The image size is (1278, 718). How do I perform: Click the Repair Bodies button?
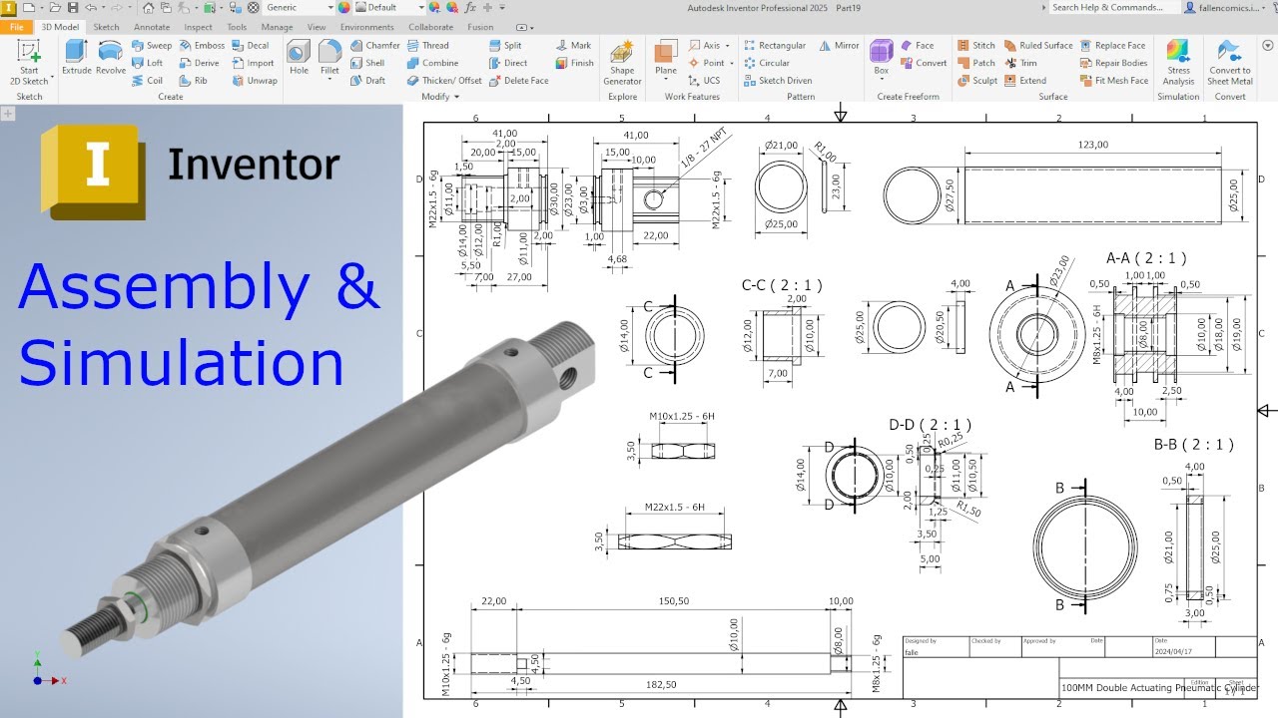click(1113, 63)
